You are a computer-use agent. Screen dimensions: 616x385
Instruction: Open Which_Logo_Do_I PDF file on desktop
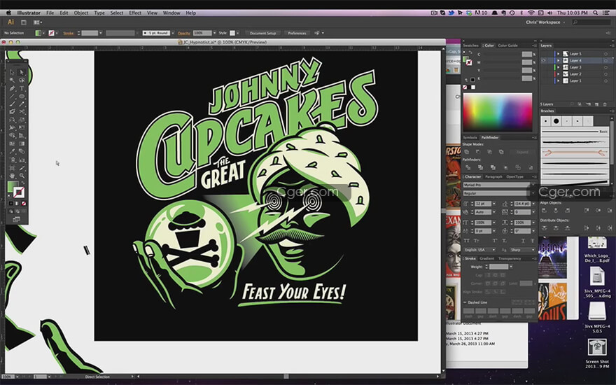tap(596, 249)
